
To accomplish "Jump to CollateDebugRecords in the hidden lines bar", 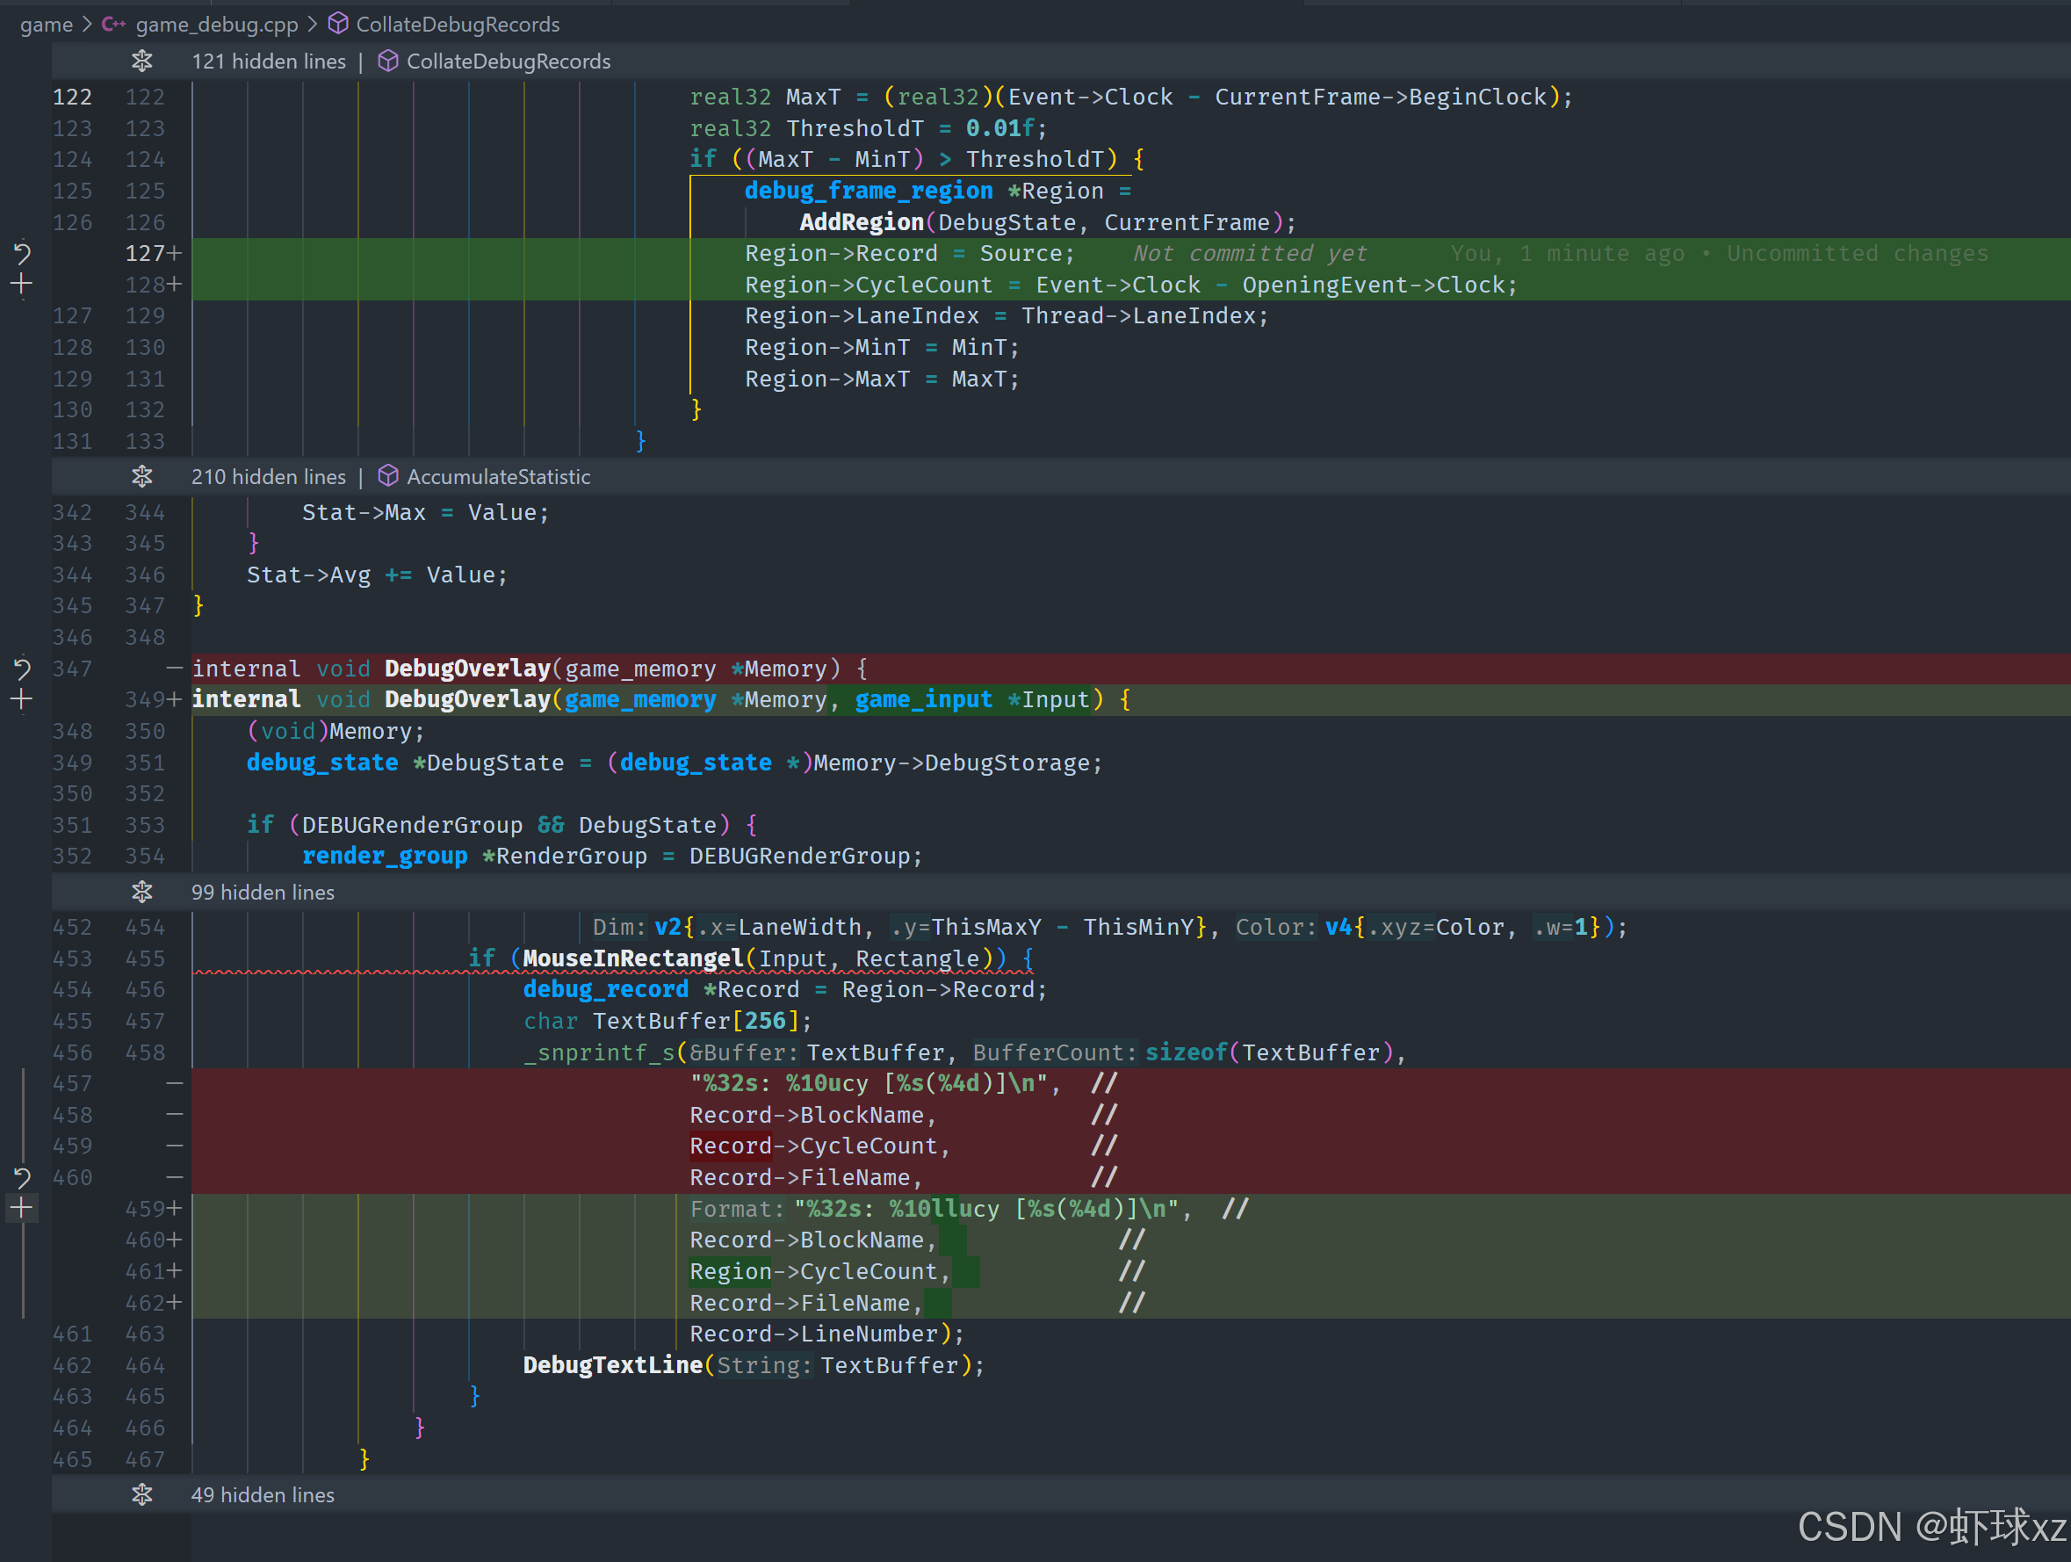I will point(509,61).
